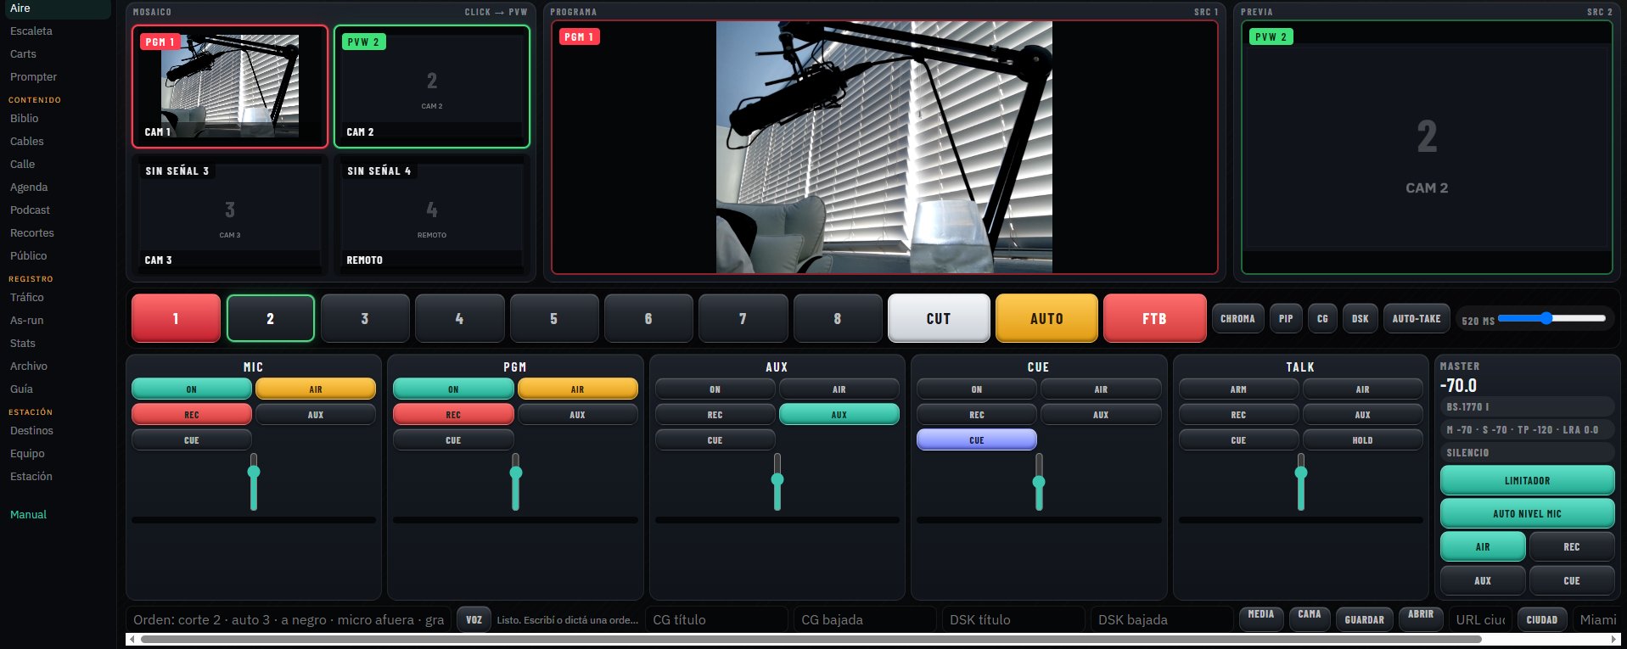This screenshot has width=1627, height=649.
Task: Enable CUE on the MIC channel
Action: pos(192,439)
